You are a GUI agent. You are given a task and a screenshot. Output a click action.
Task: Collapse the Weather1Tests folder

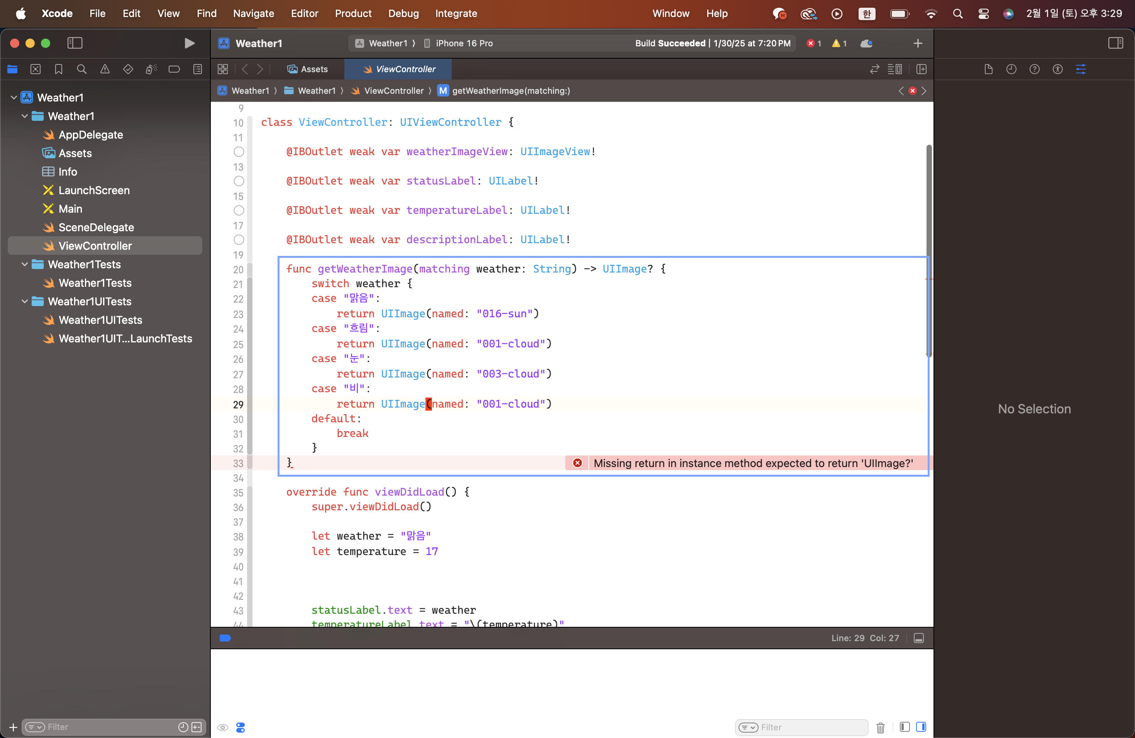pos(25,265)
